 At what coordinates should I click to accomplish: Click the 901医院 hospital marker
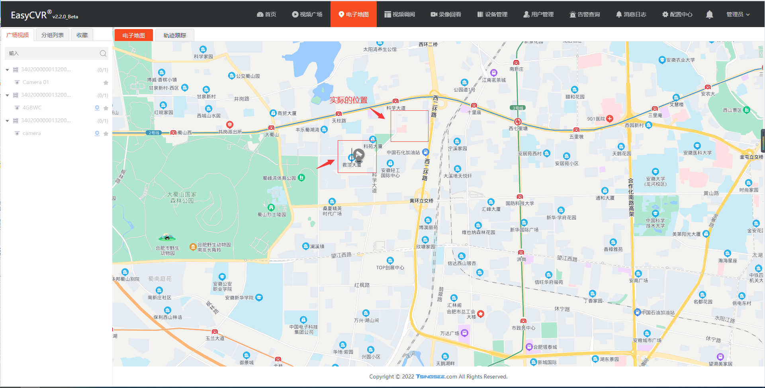(610, 119)
